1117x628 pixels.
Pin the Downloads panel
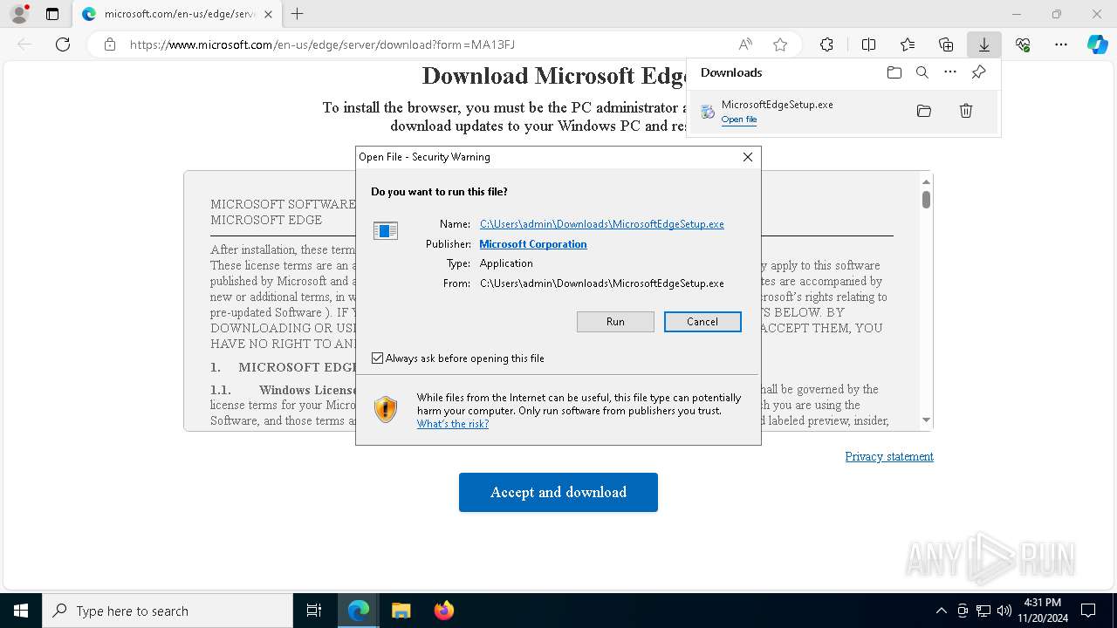pyautogui.click(x=978, y=72)
